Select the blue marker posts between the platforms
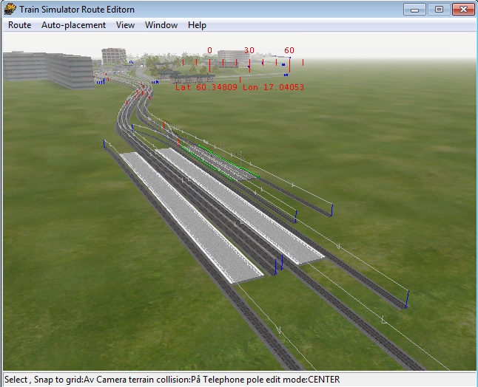Image resolution: width=478 pixels, height=387 pixels. click(279, 264)
